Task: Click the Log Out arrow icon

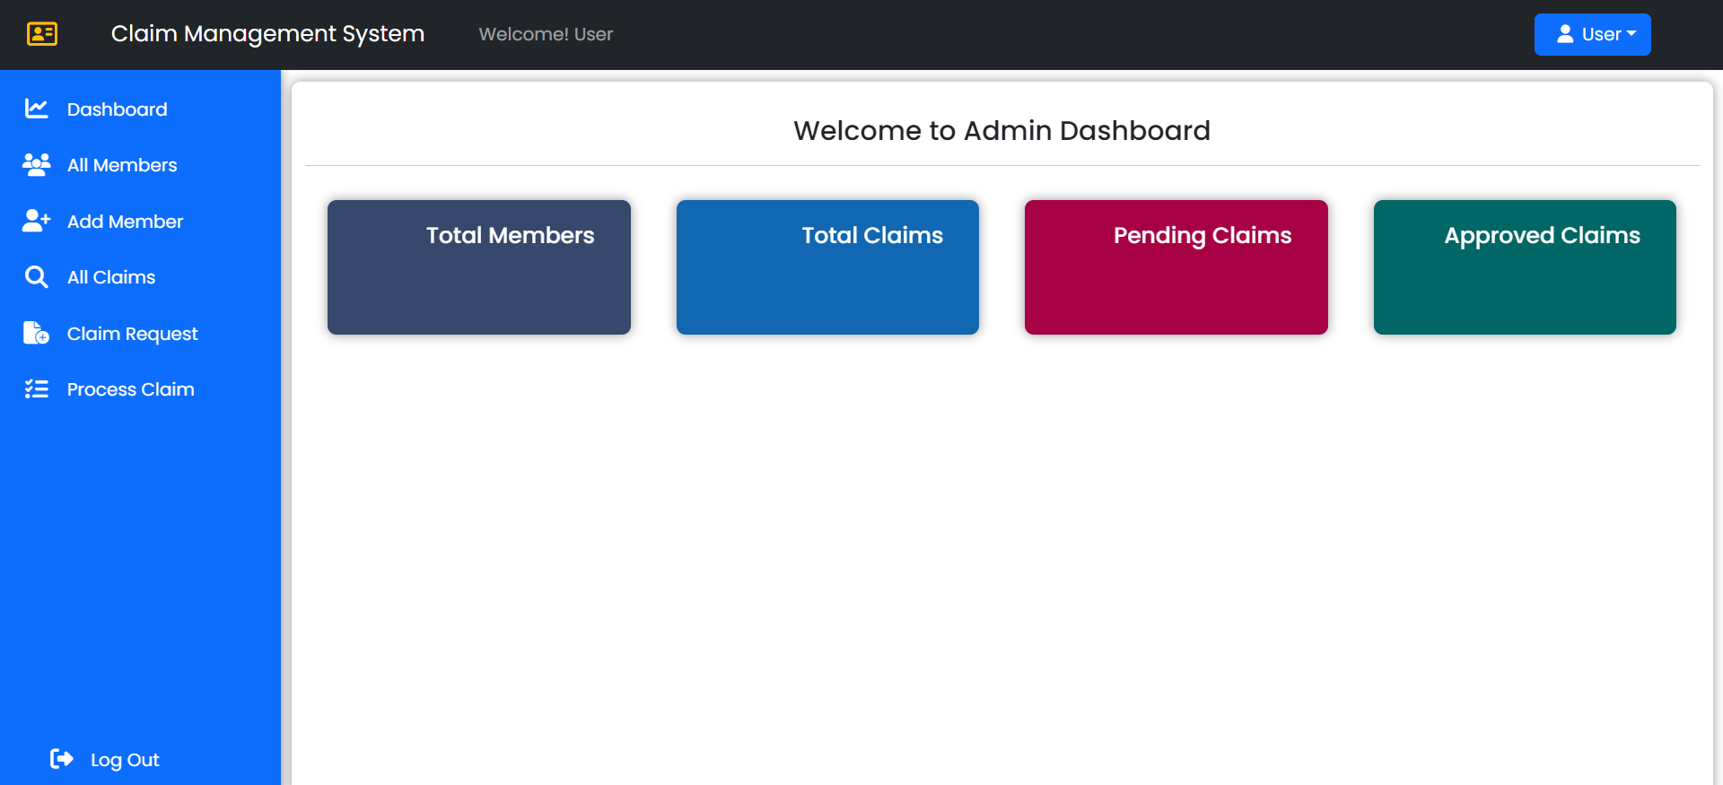Action: click(61, 759)
